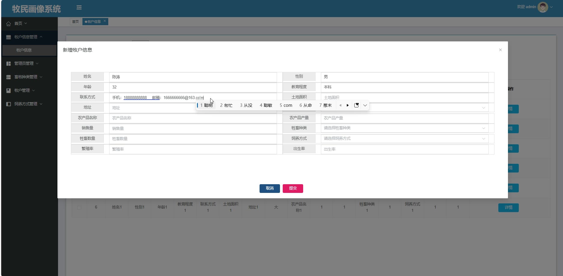Submit the form with 提交
The width and height of the screenshot is (563, 276).
click(x=293, y=188)
